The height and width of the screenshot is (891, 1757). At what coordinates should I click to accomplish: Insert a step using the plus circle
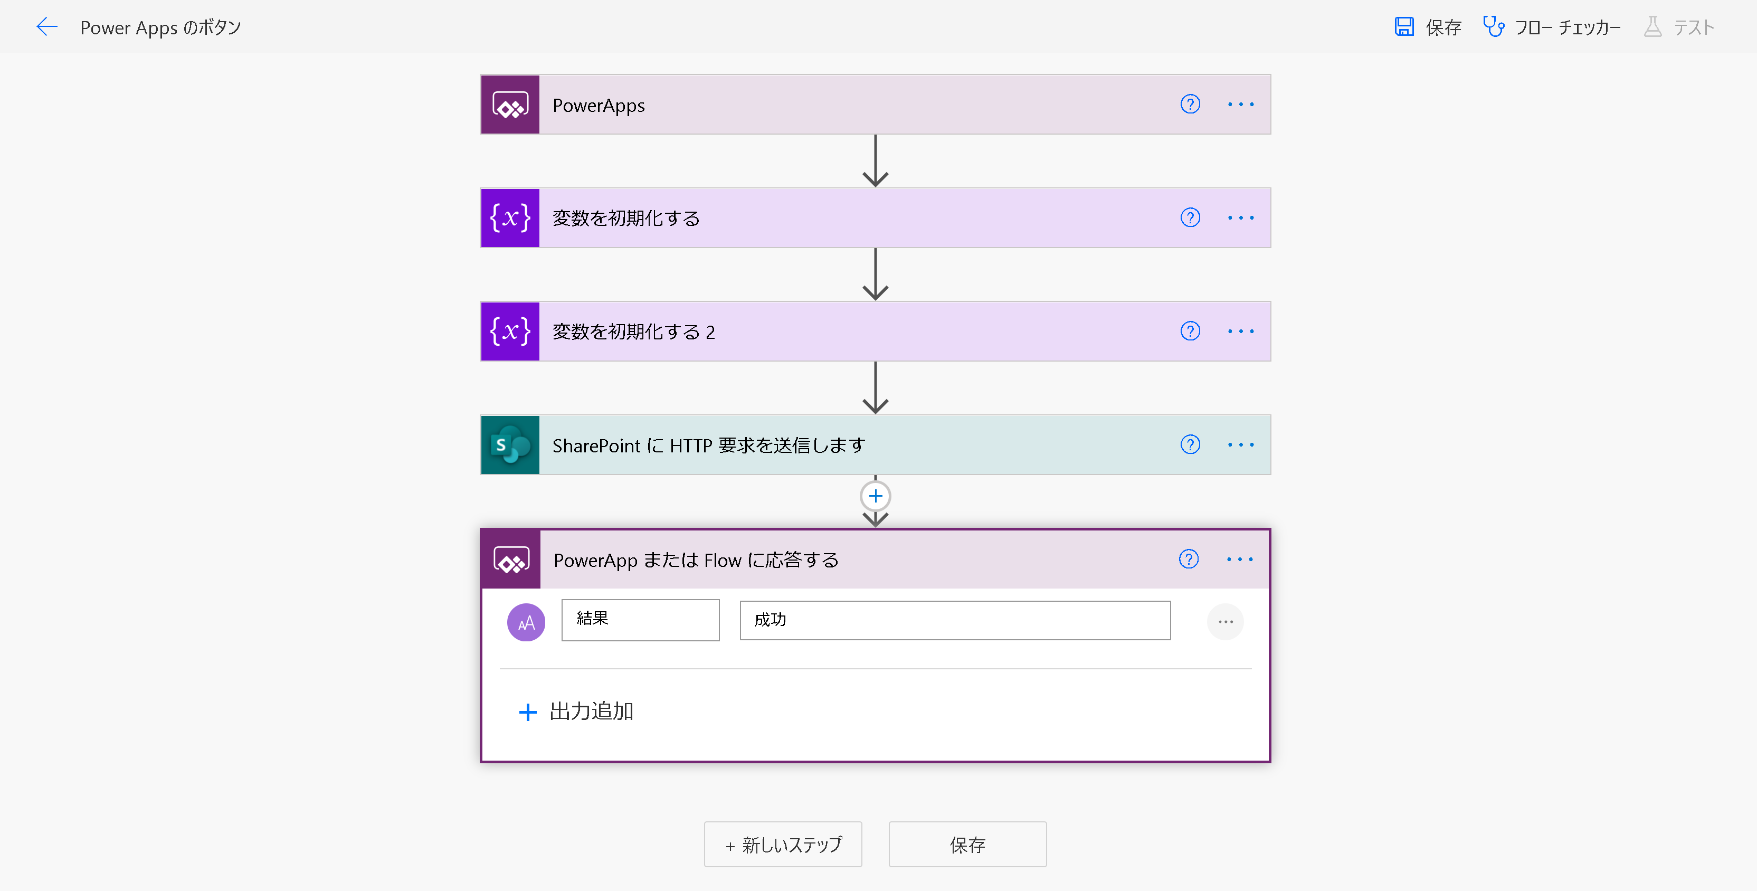[x=875, y=496]
